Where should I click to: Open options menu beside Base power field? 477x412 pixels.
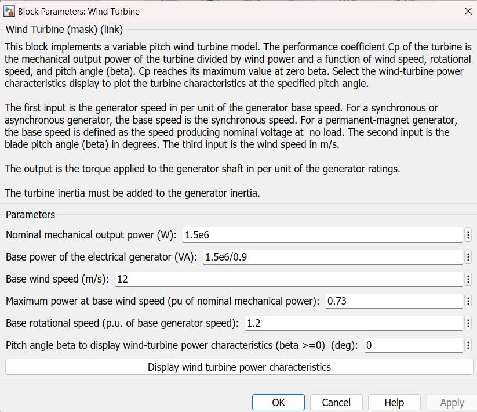pos(468,257)
